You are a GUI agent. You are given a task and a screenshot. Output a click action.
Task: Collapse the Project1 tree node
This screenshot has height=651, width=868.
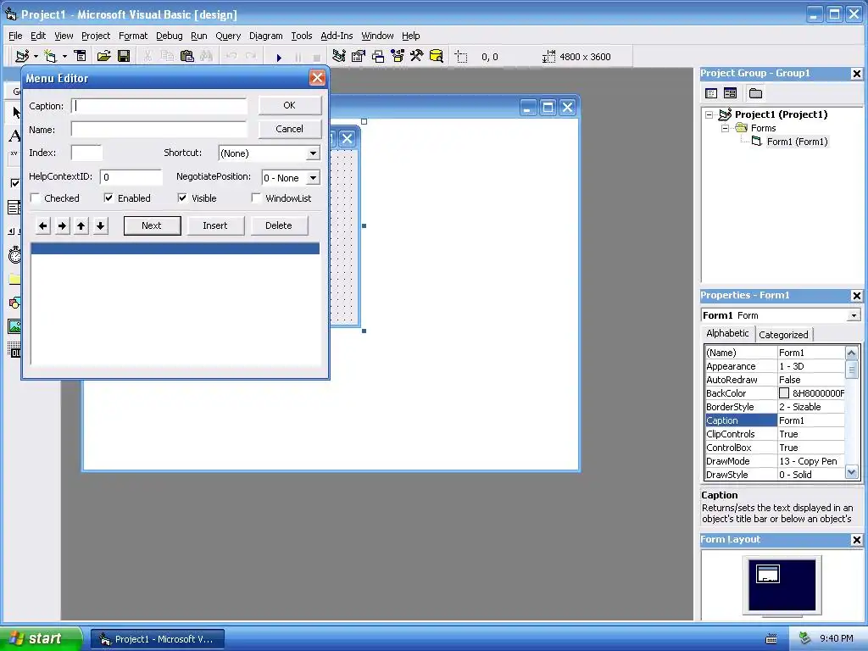point(709,114)
